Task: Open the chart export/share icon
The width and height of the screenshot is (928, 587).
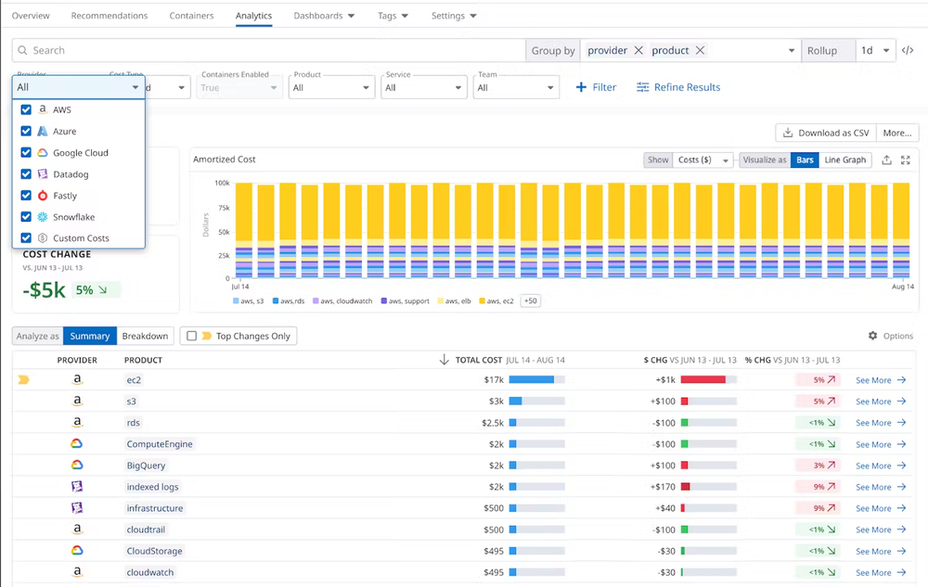Action: click(886, 160)
